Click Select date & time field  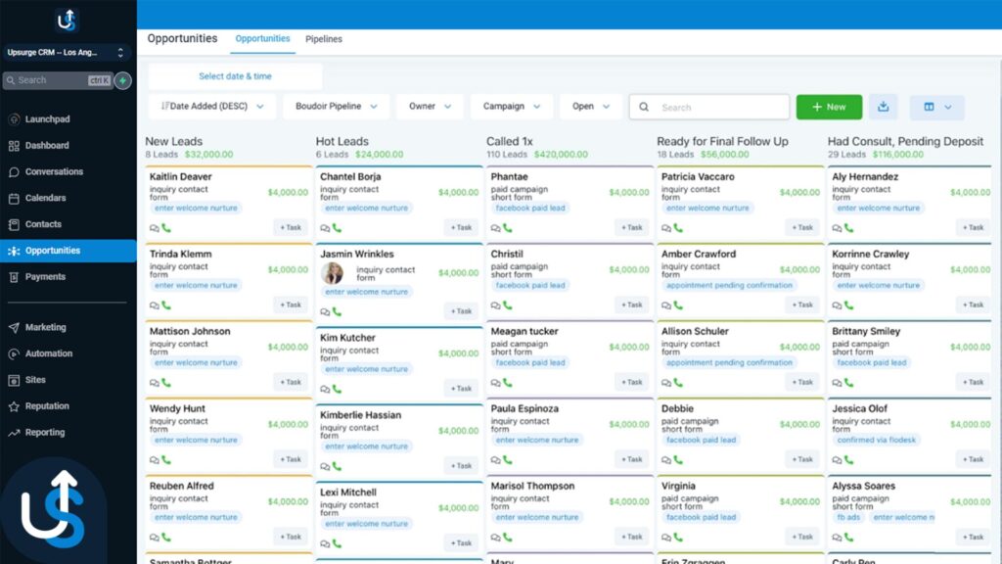pyautogui.click(x=235, y=76)
